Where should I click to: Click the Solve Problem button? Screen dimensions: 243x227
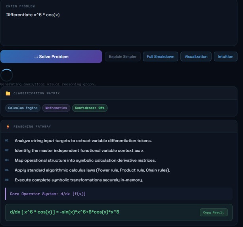pyautogui.click(x=51, y=57)
